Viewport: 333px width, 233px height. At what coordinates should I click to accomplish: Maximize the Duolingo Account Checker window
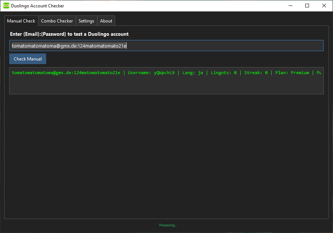pyautogui.click(x=307, y=6)
